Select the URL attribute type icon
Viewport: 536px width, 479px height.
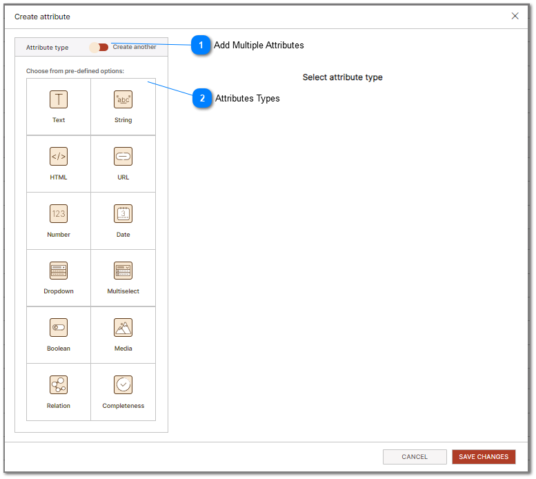point(123,157)
